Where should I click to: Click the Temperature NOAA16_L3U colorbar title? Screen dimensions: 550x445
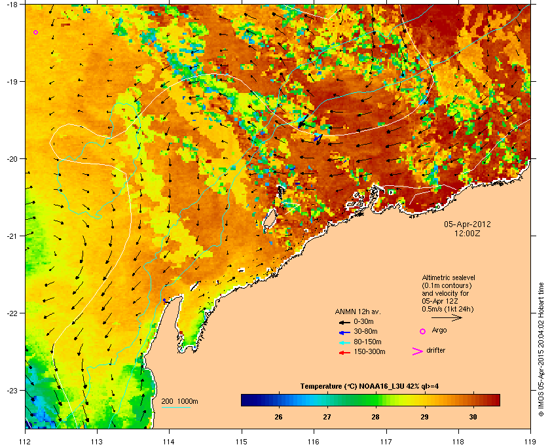pyautogui.click(x=369, y=386)
